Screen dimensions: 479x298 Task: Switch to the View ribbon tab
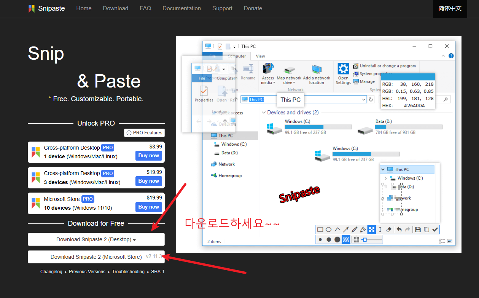[261, 56]
